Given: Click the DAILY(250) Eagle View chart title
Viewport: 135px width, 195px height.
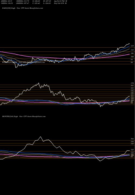Looking at the screenshot, I should (23, 8).
